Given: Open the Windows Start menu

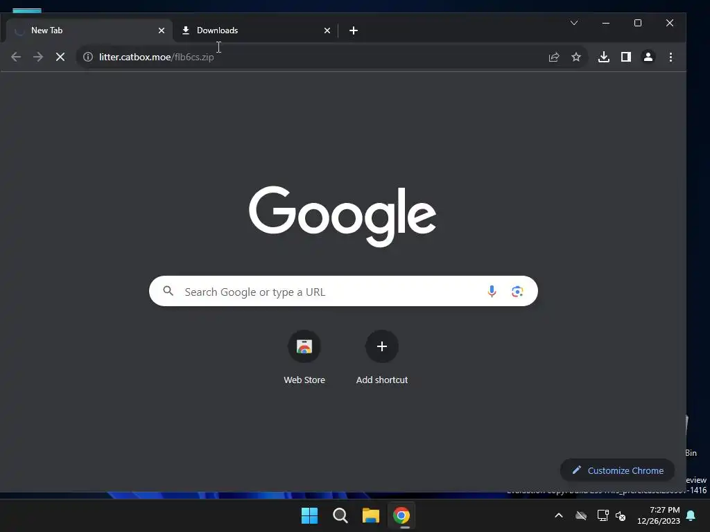Looking at the screenshot, I should (310, 515).
